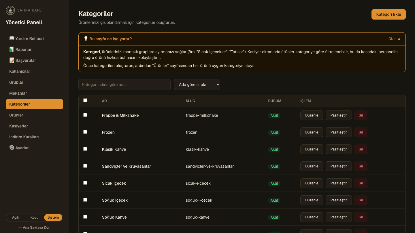Click the Kategori Ekle button
This screenshot has width=415, height=233.
(388, 14)
